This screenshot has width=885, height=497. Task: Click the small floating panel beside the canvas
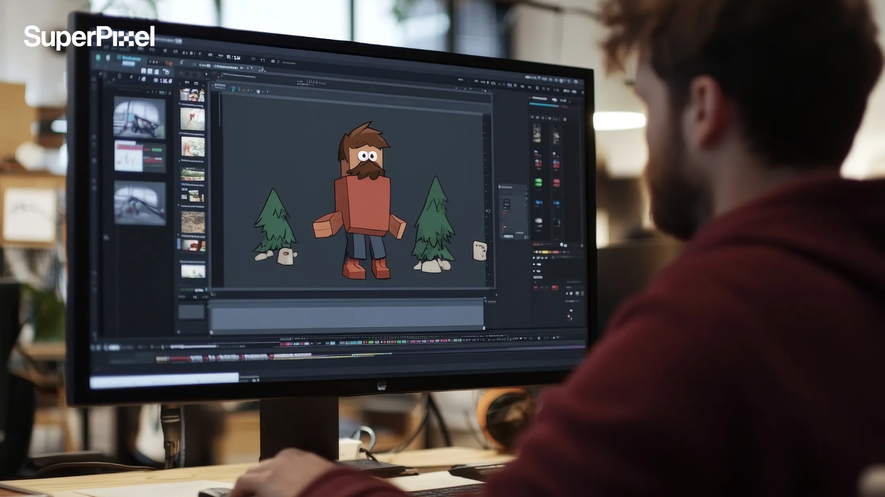click(513, 211)
